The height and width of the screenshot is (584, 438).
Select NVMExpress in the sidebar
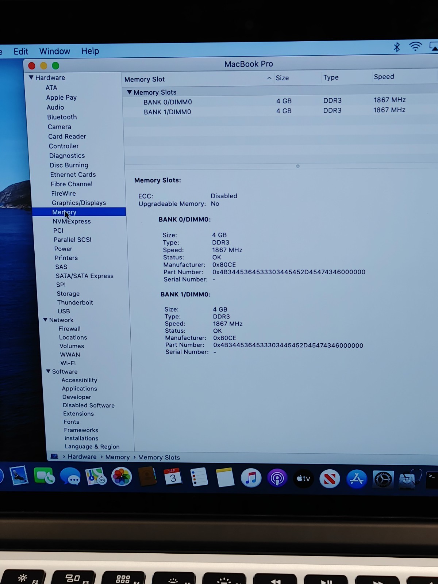[72, 221]
